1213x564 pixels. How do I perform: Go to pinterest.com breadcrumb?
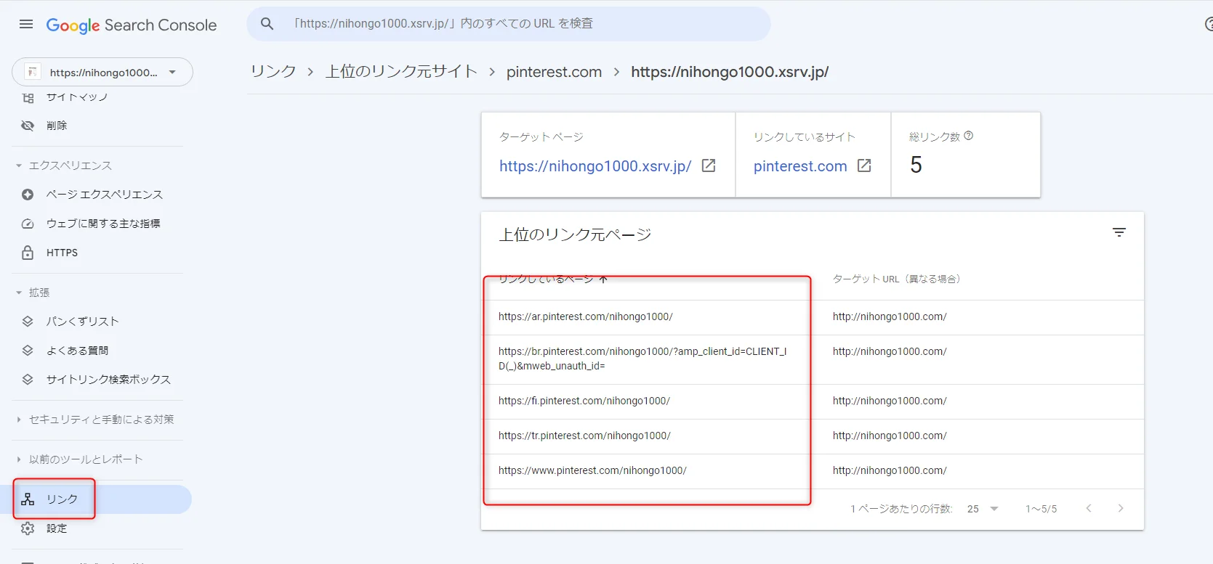[x=554, y=72]
